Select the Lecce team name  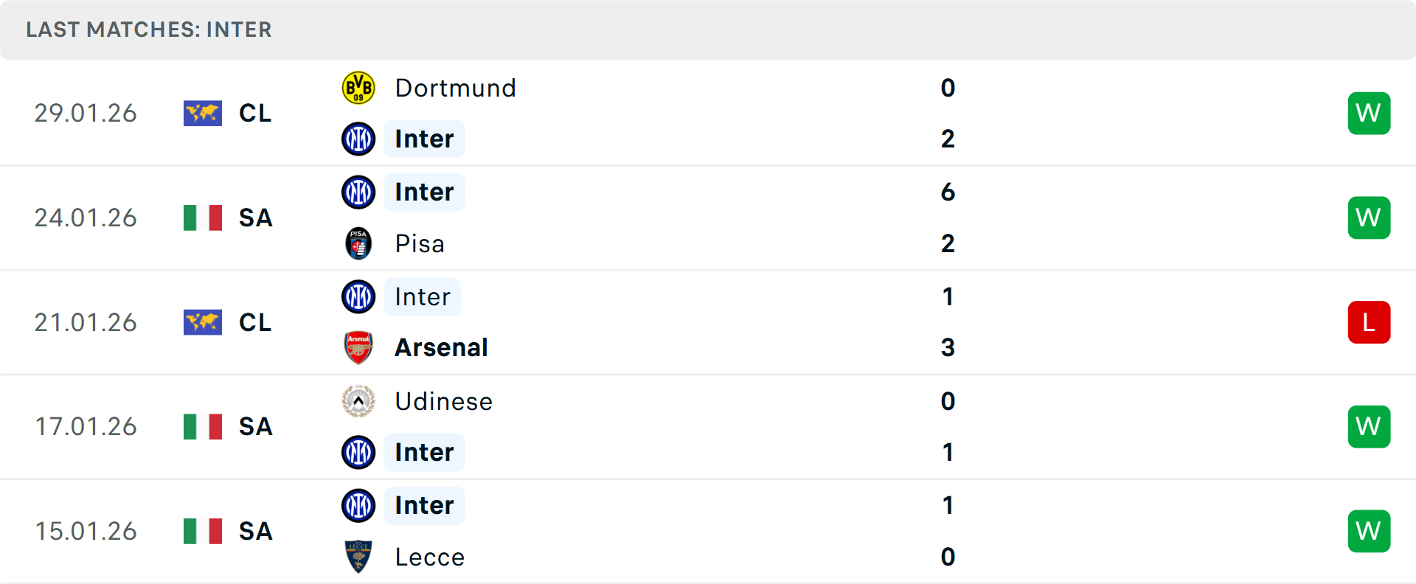[429, 557]
